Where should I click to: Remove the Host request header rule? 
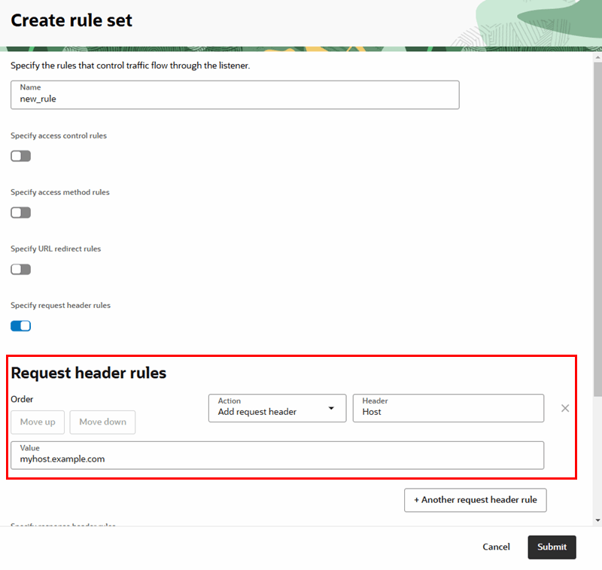[565, 408]
